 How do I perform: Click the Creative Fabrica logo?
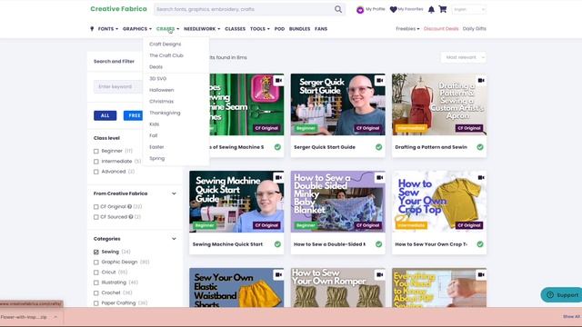pyautogui.click(x=118, y=9)
